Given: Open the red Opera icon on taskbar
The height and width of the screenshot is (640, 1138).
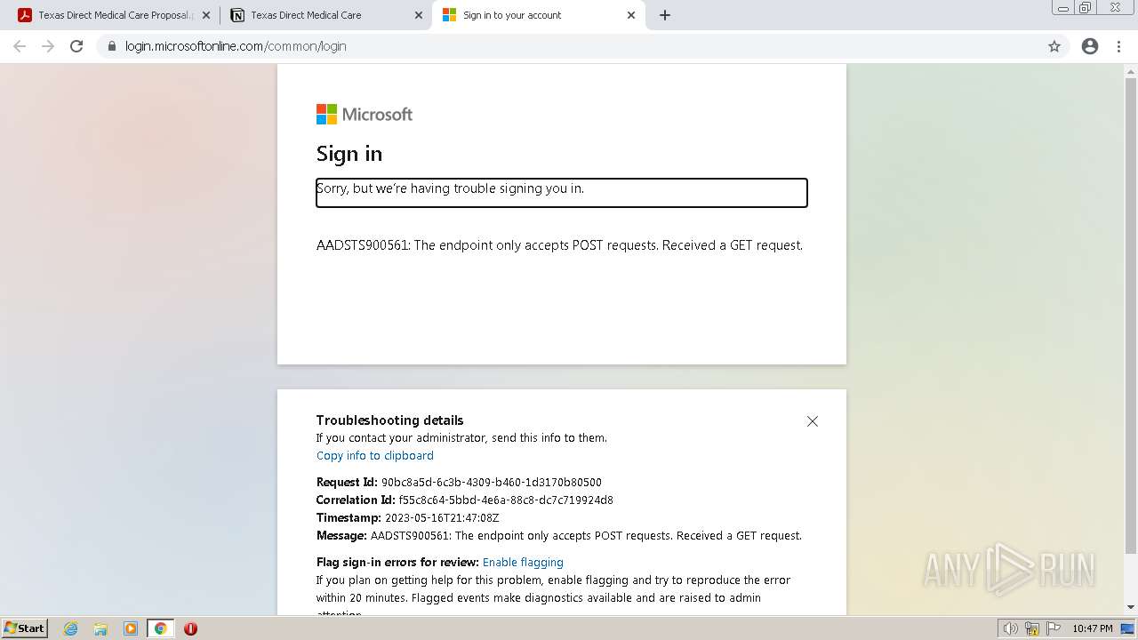Looking at the screenshot, I should pos(190,628).
